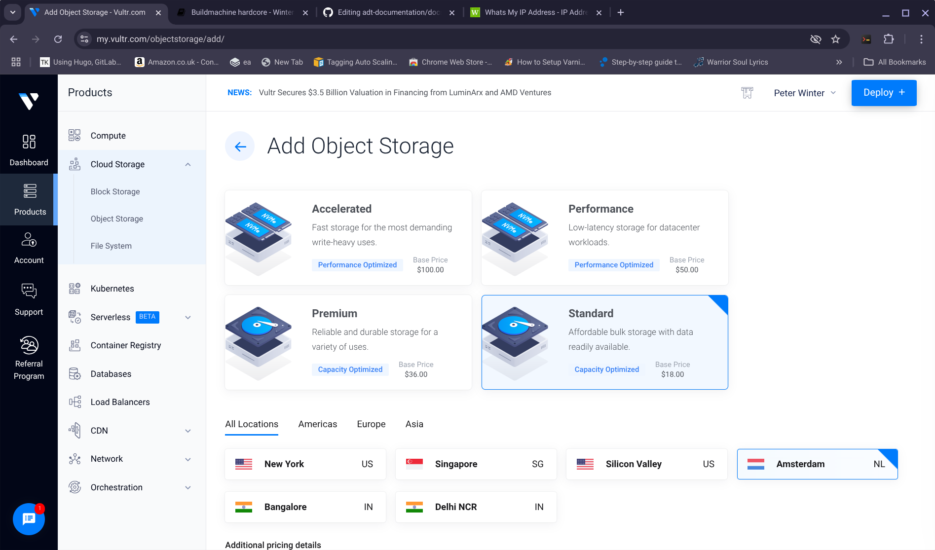Open the Account section icon

[29, 240]
